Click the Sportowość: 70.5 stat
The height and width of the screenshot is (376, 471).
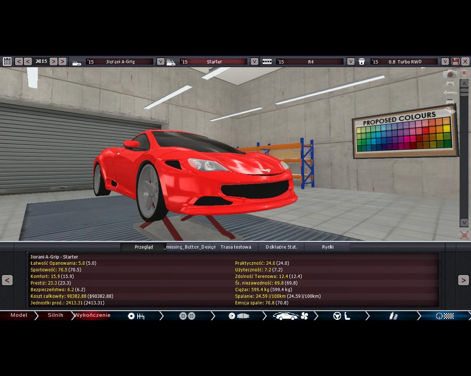click(56, 270)
